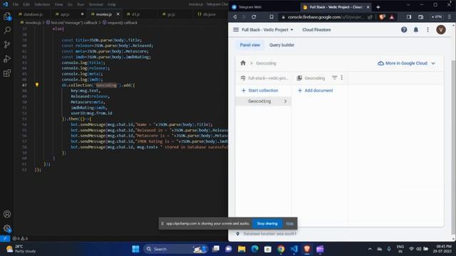Open the VS Code Search view
The image size is (456, 256).
pos(7,30)
